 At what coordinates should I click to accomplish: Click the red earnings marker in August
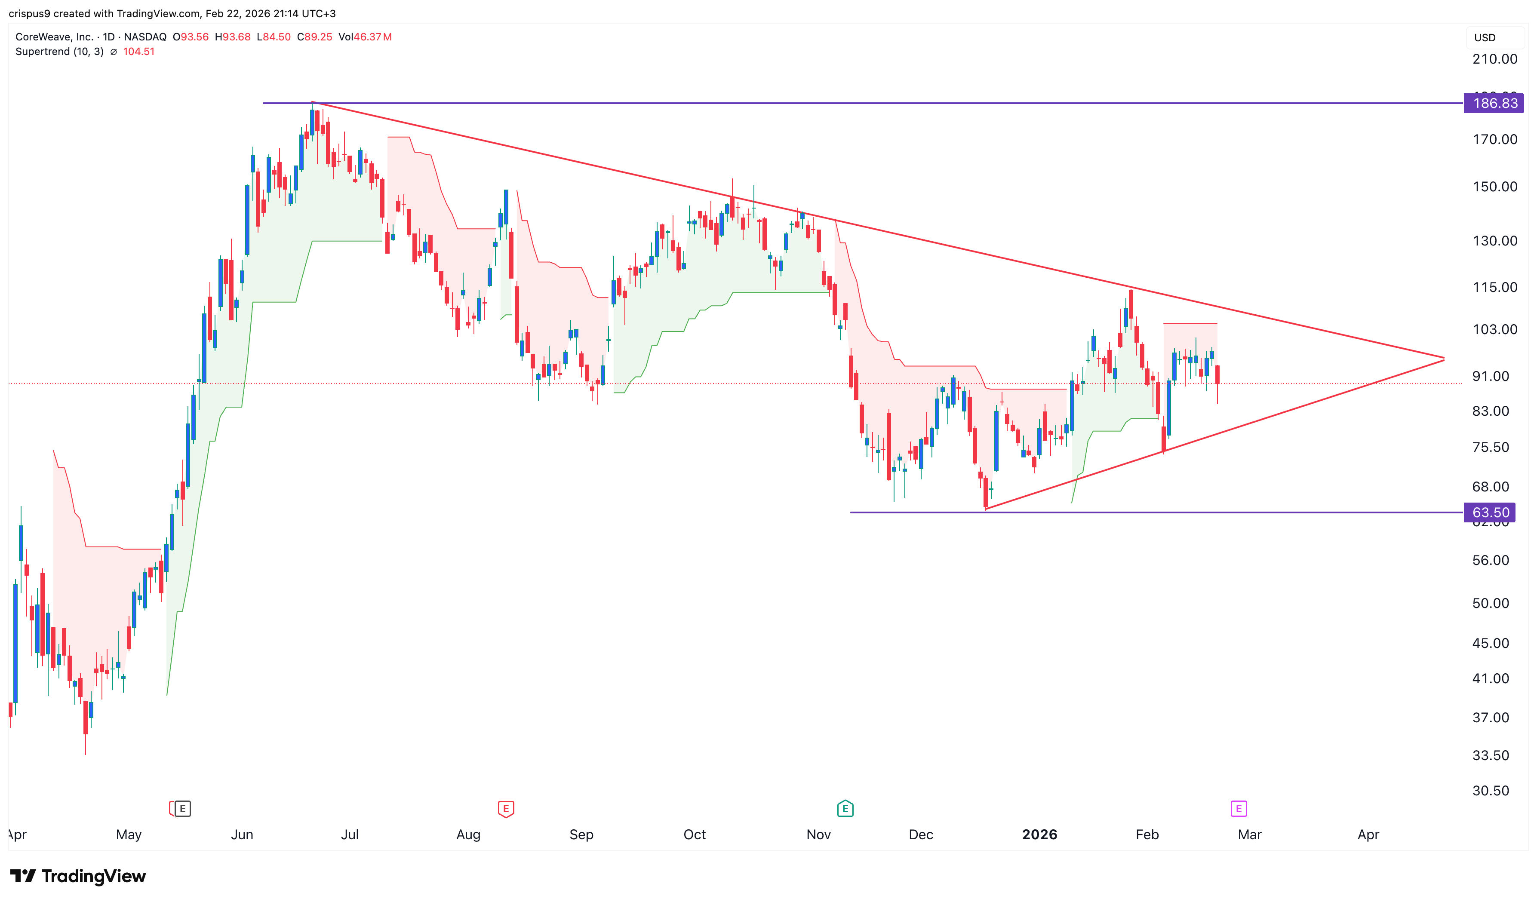pyautogui.click(x=506, y=809)
